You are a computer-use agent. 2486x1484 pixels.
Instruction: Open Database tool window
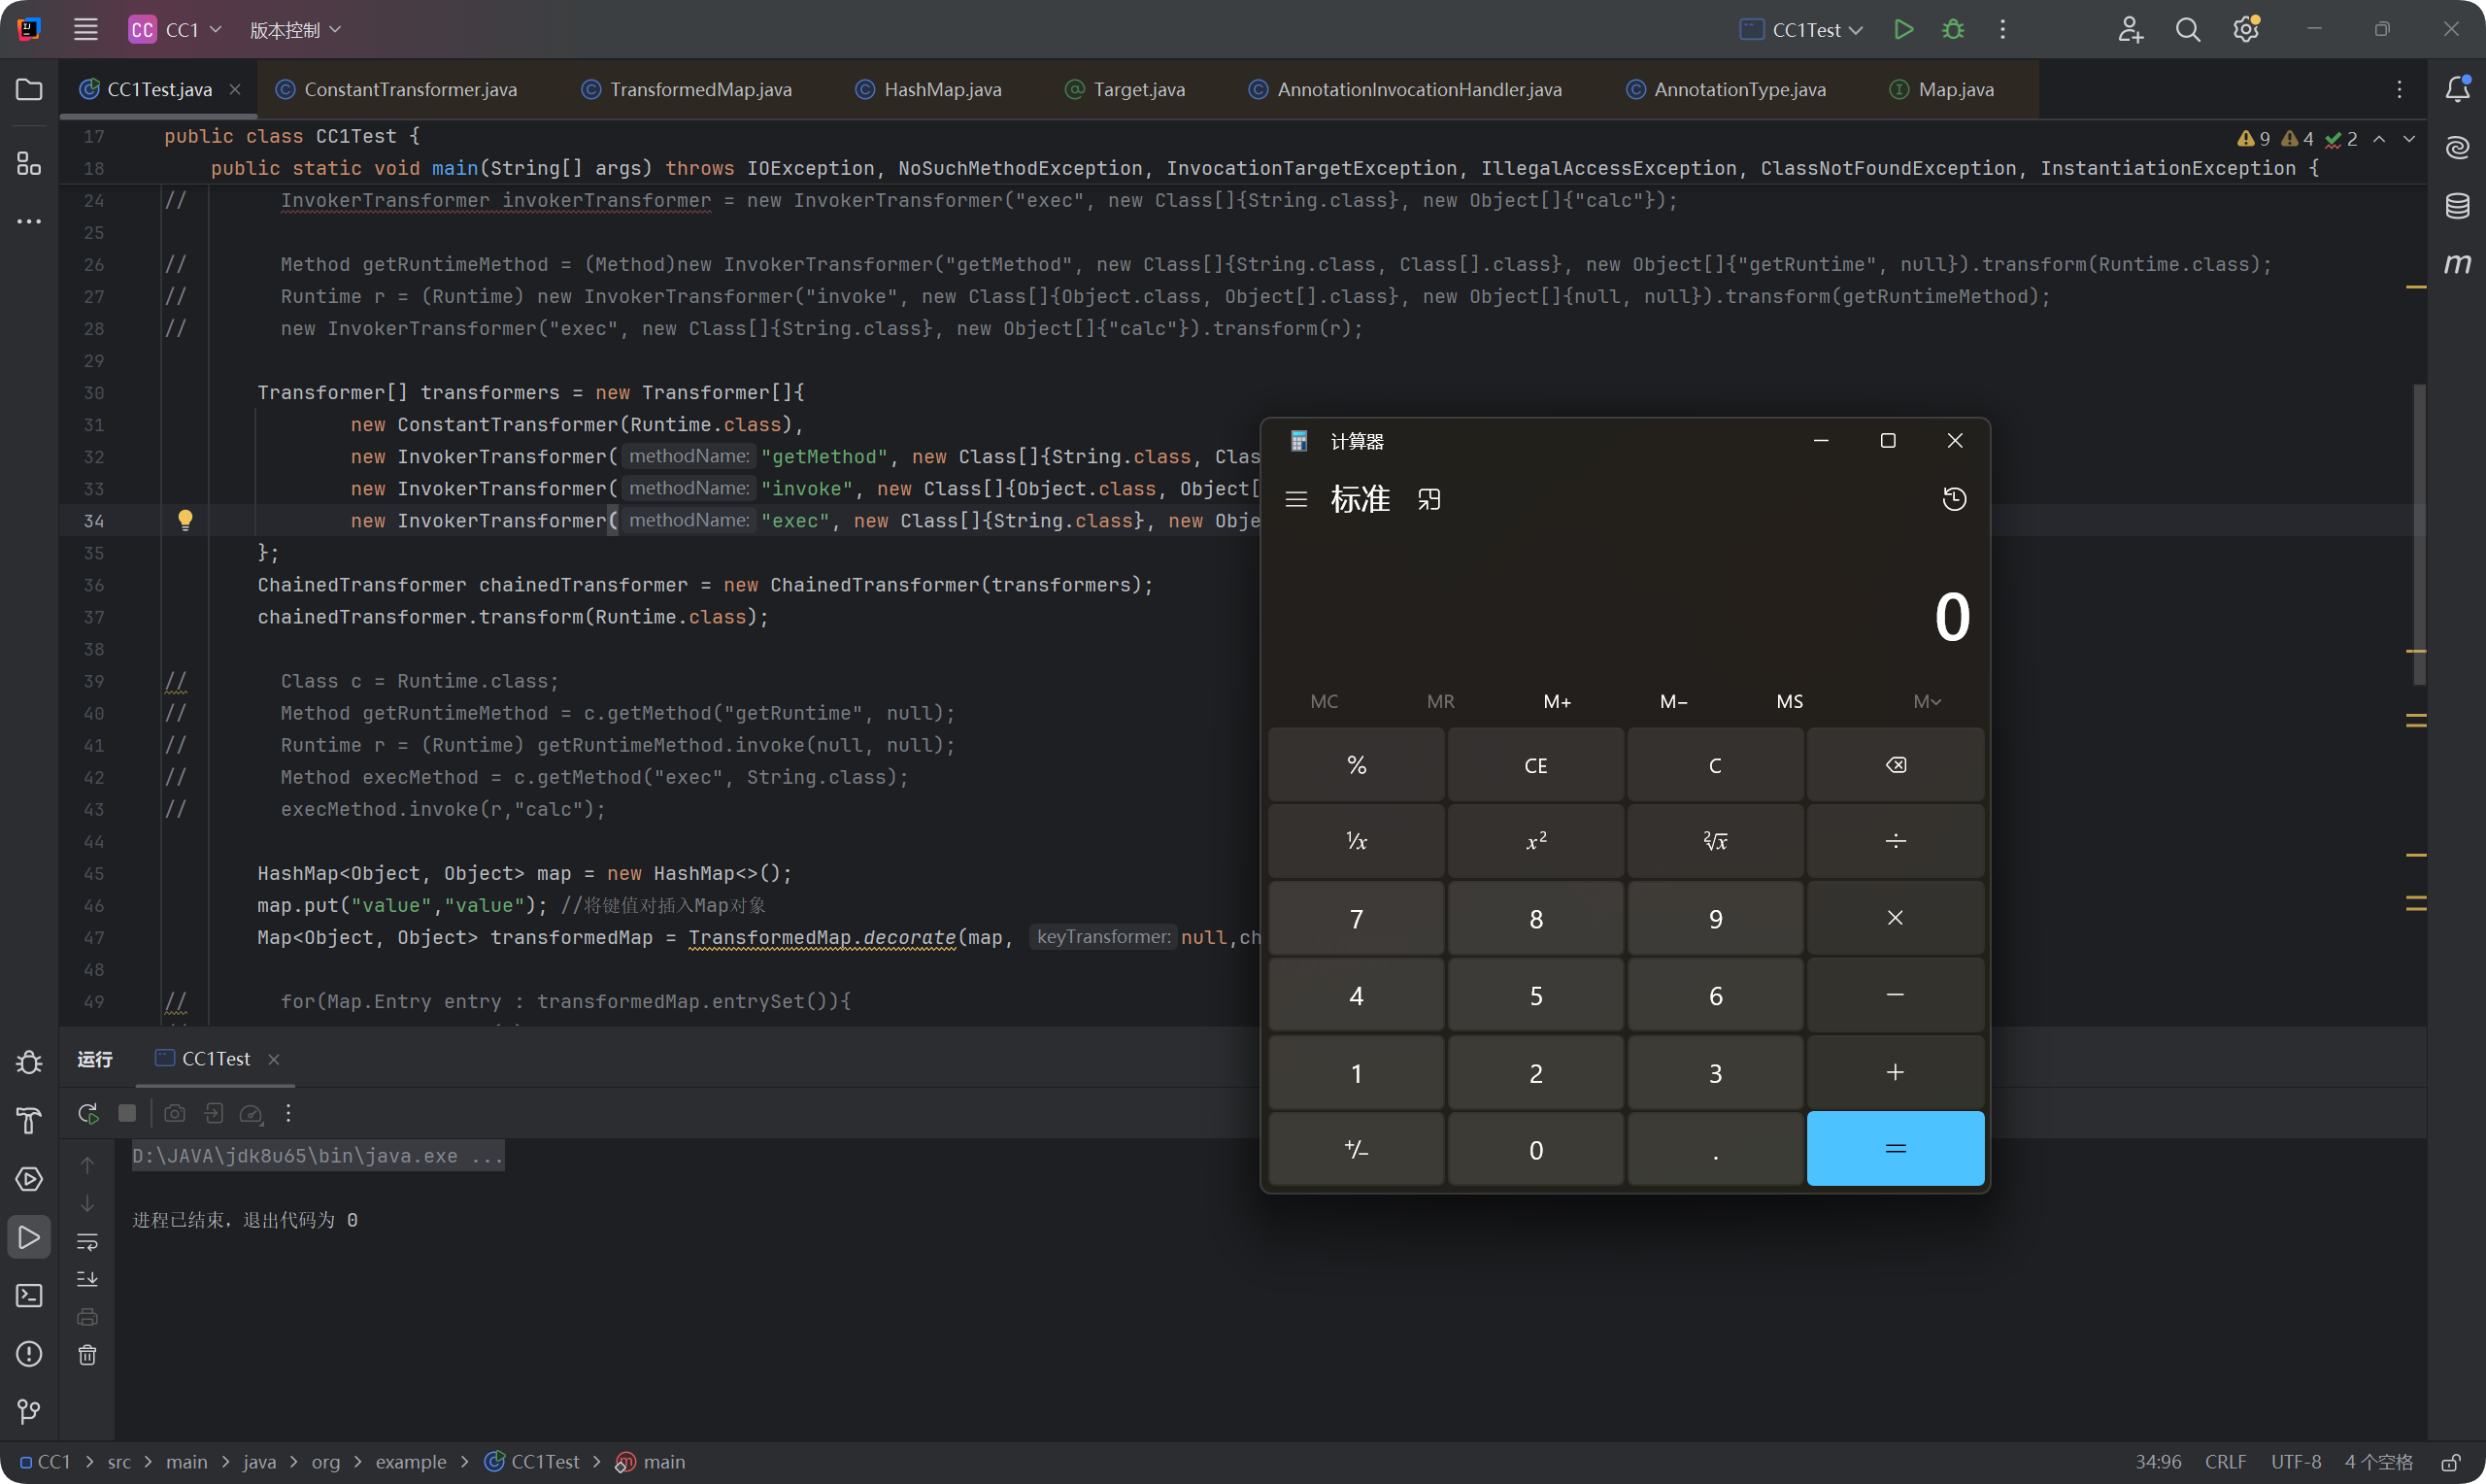tap(2458, 206)
